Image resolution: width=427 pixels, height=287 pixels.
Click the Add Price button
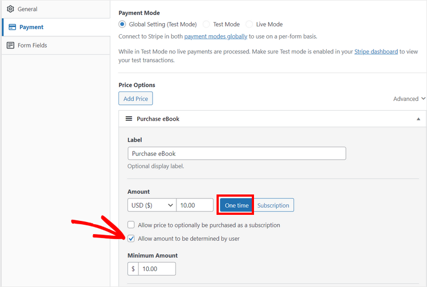tap(136, 99)
